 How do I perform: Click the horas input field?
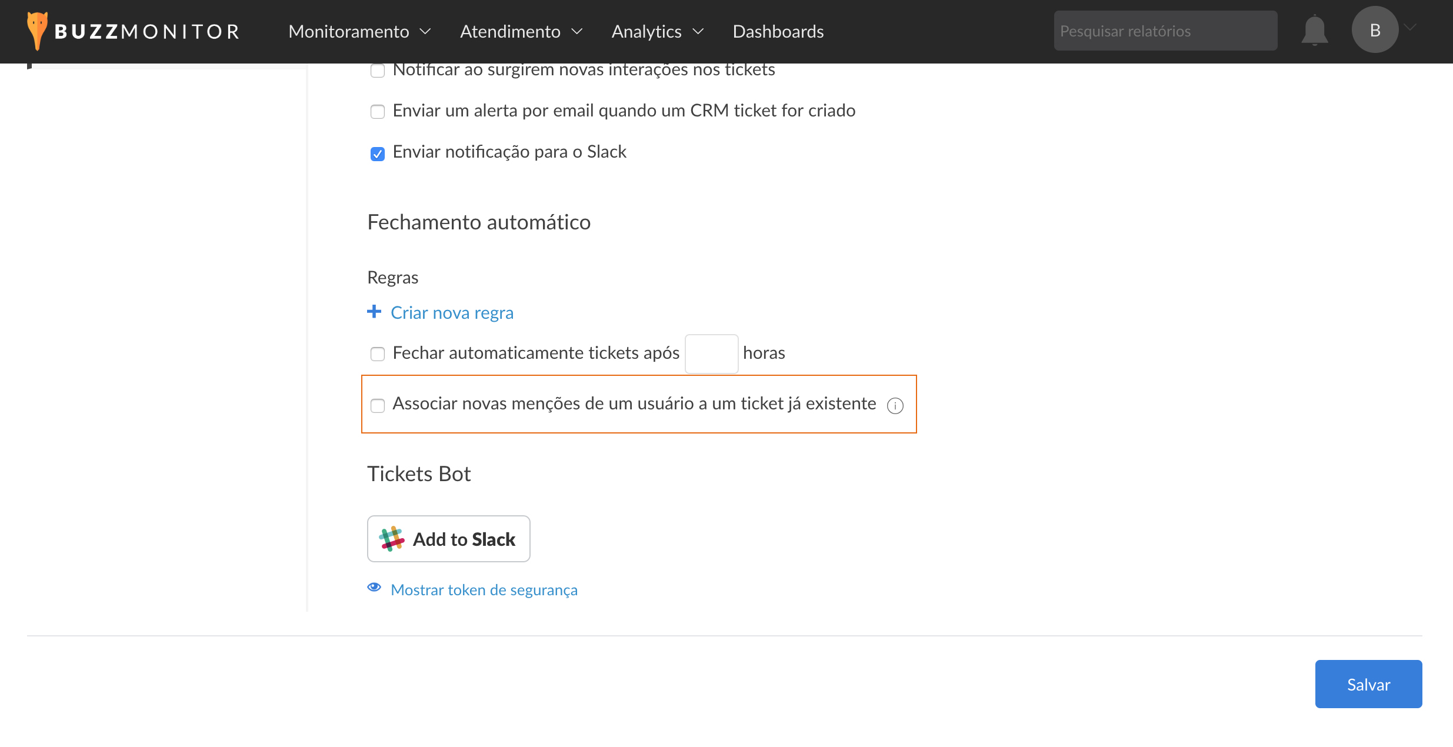pyautogui.click(x=711, y=354)
